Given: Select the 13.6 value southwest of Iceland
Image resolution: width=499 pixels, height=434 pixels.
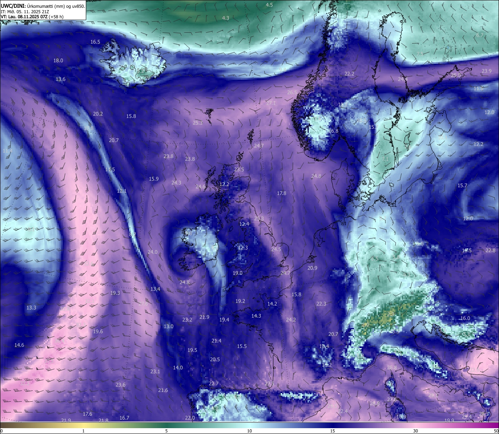Looking at the screenshot, I should pos(60,79).
